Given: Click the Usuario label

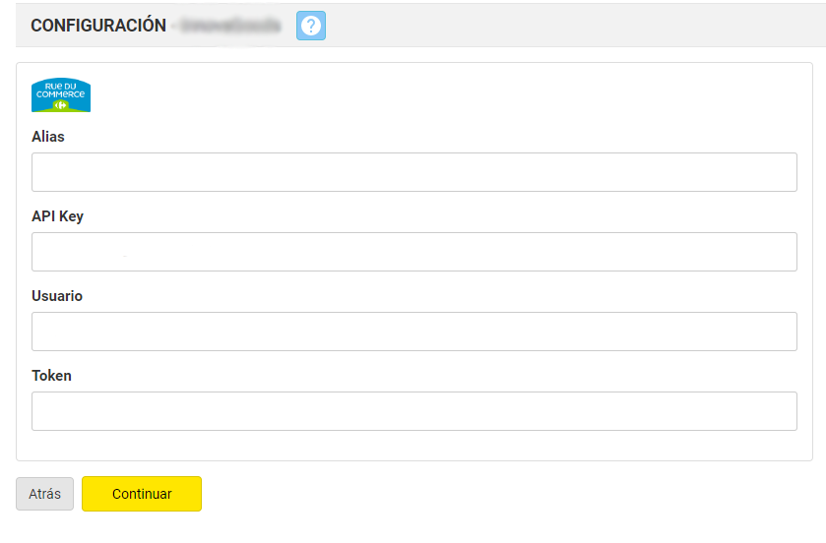Looking at the screenshot, I should click(x=57, y=296).
